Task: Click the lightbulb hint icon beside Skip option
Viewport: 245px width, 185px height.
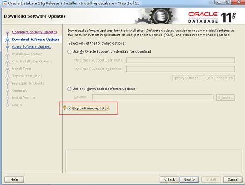Action: click(x=65, y=108)
